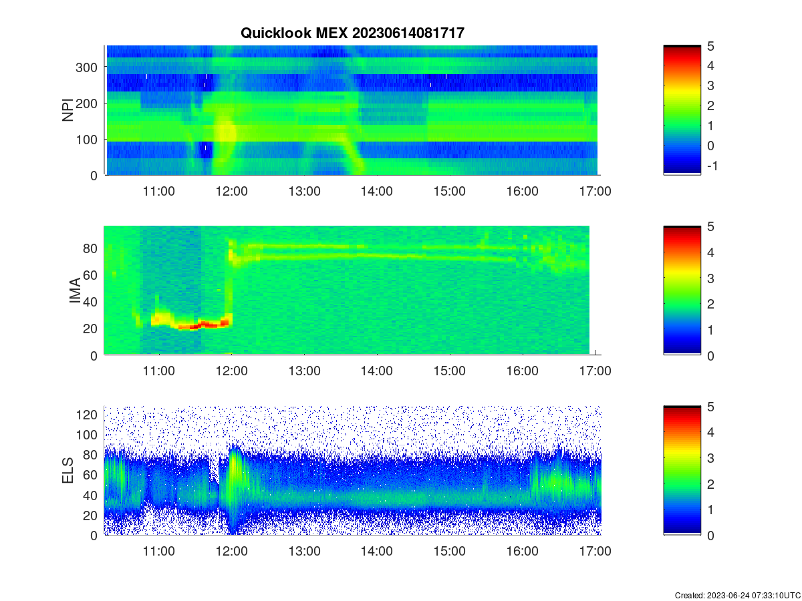Select the ELS panel colorbar

(682, 471)
